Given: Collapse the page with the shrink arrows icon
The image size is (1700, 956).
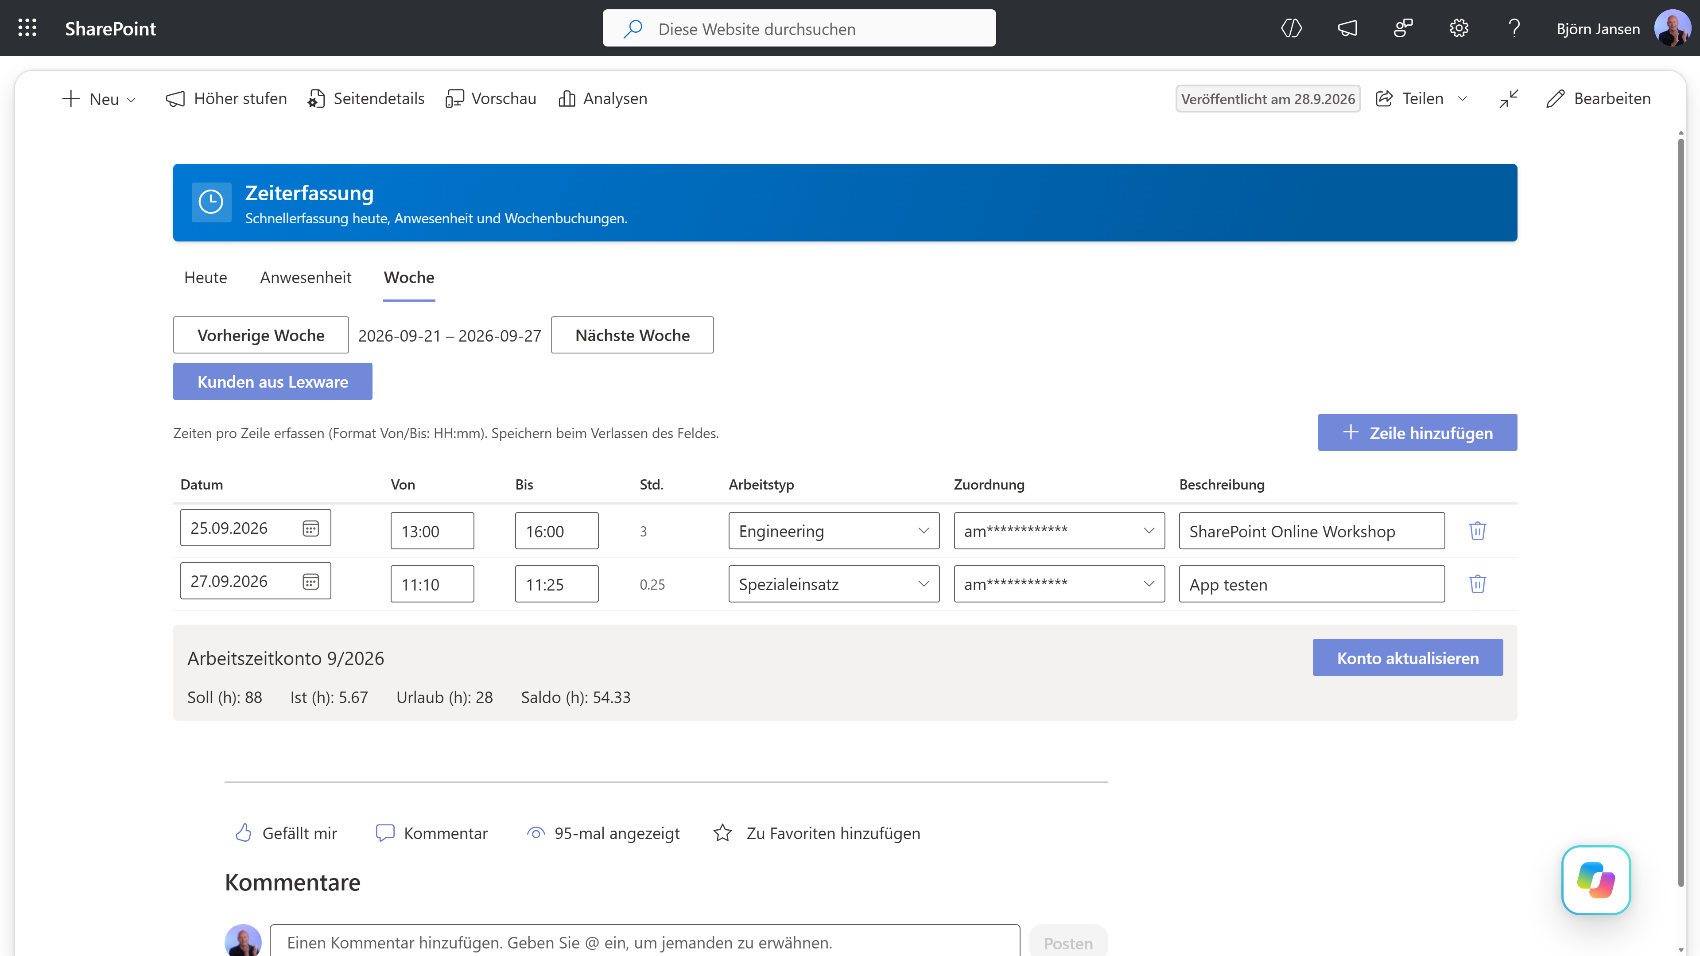Looking at the screenshot, I should 1509,98.
